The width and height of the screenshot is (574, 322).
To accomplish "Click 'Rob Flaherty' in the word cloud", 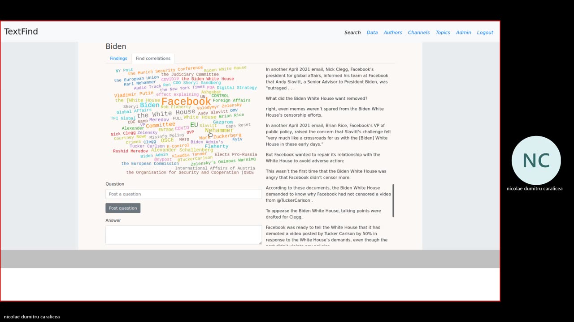I will coord(176,107).
